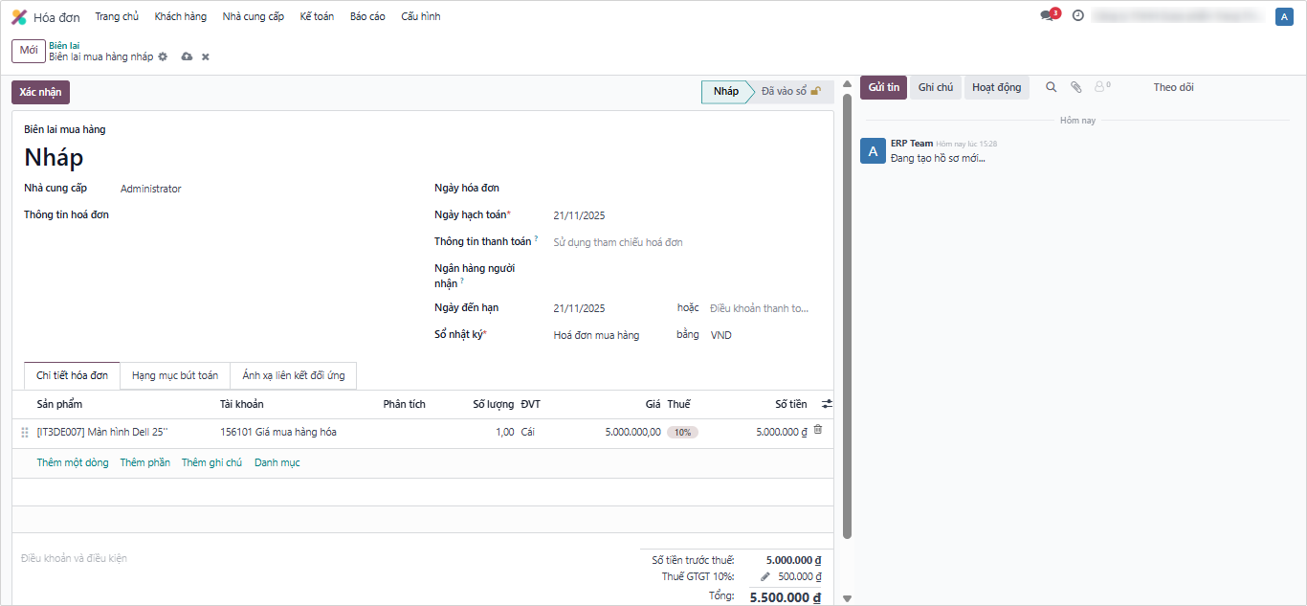Search chatter messages with magnifier icon
This screenshot has height=606, width=1307.
pos(1051,87)
